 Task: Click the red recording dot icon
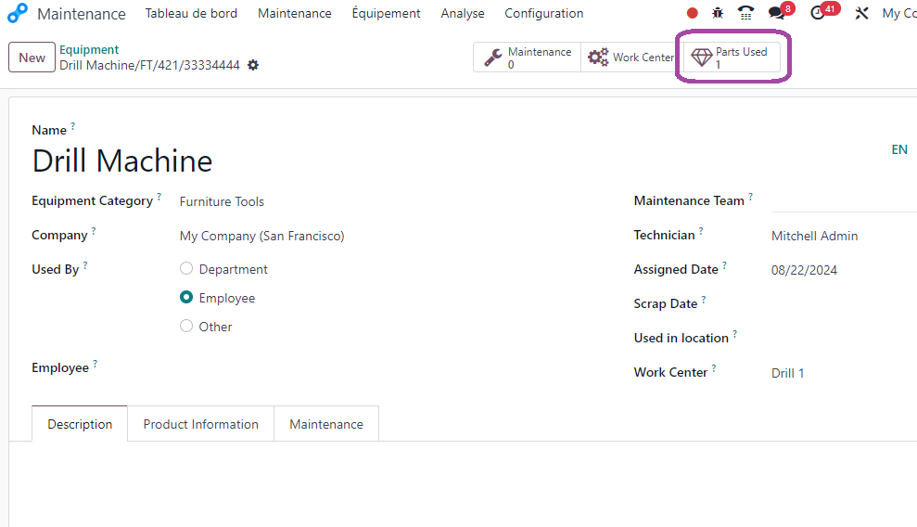pyautogui.click(x=692, y=13)
